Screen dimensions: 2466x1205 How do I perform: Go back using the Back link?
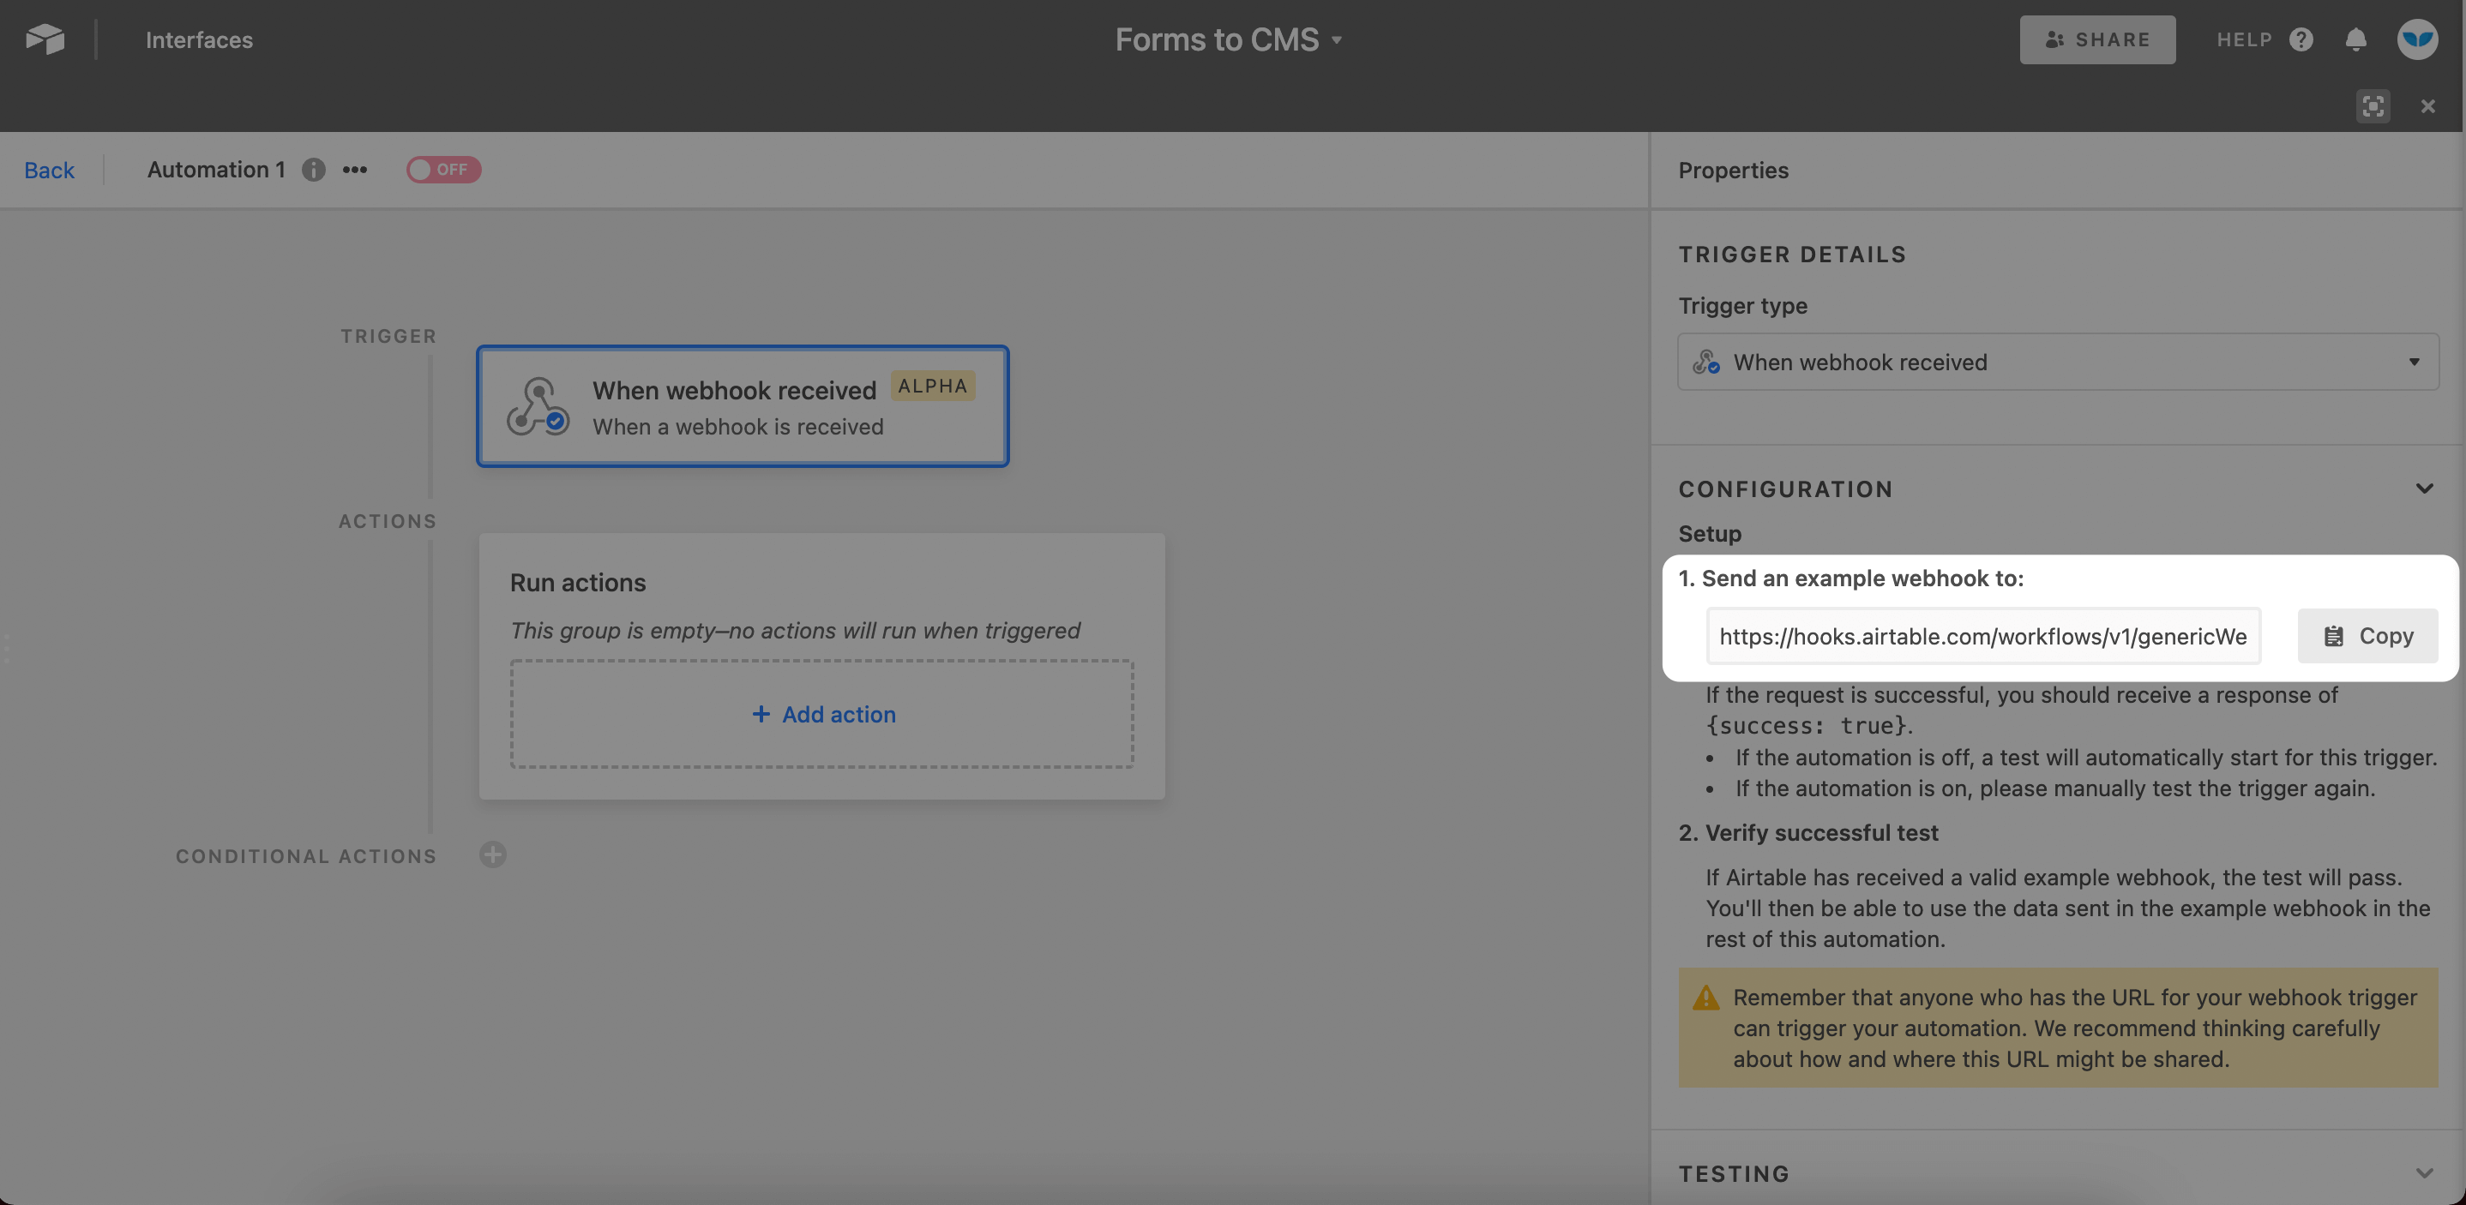49,170
